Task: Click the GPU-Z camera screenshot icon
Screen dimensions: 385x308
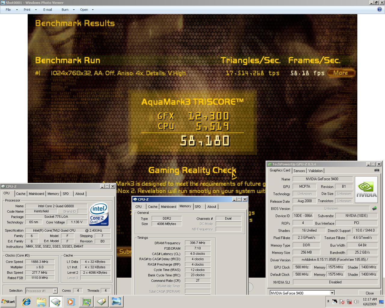Action: pyautogui.click(x=377, y=170)
